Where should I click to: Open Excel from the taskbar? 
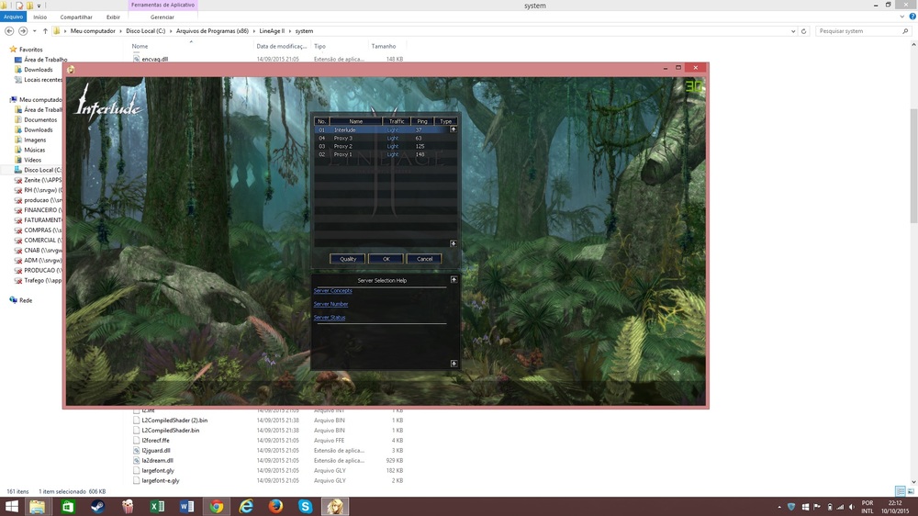tap(157, 506)
